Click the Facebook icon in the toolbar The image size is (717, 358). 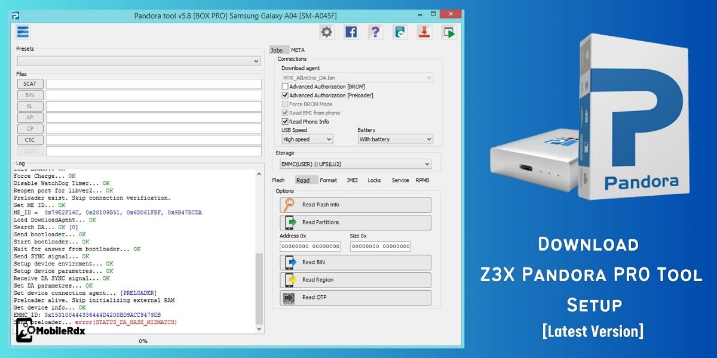tap(351, 32)
